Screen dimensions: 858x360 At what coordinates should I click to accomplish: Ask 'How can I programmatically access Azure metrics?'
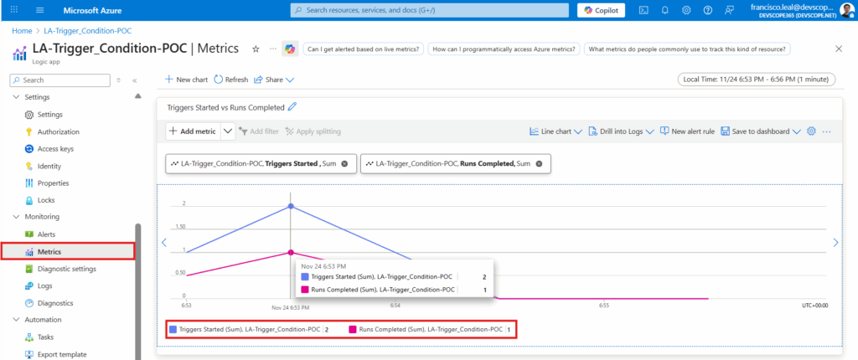click(504, 49)
